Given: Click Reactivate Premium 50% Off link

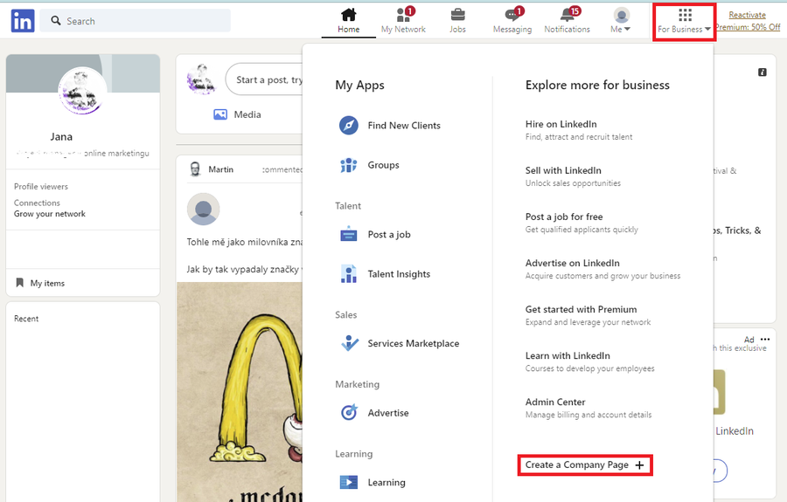Looking at the screenshot, I should pos(747,21).
